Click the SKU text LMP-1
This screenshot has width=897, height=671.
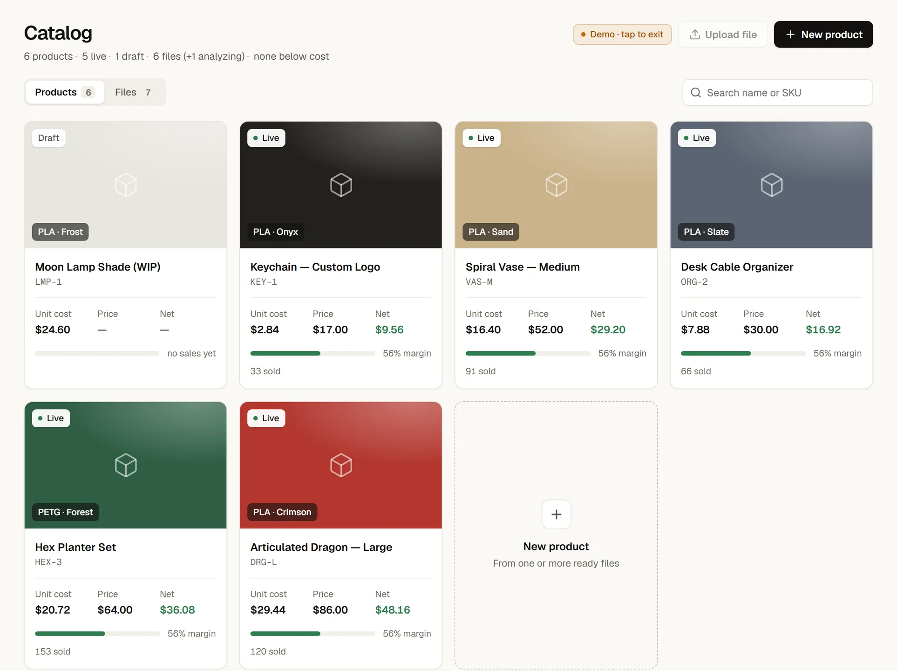(48, 282)
